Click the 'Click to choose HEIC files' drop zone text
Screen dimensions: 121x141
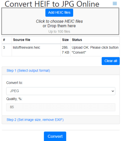pos(59,21)
